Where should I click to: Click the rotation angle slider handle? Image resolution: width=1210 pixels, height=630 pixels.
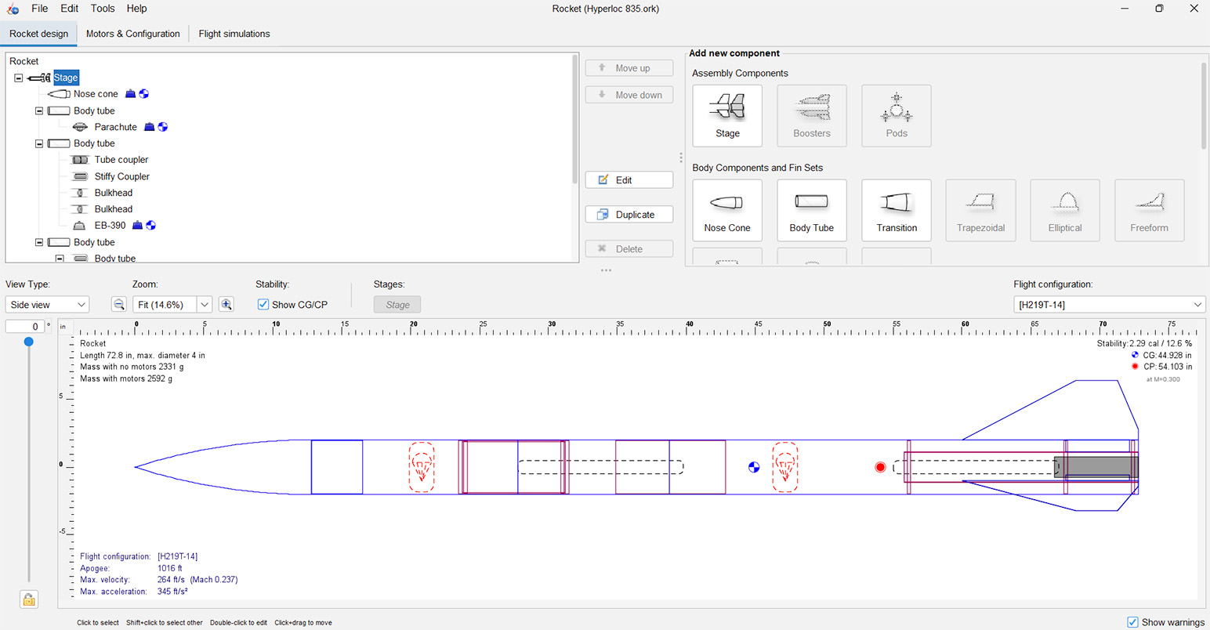pyautogui.click(x=29, y=342)
